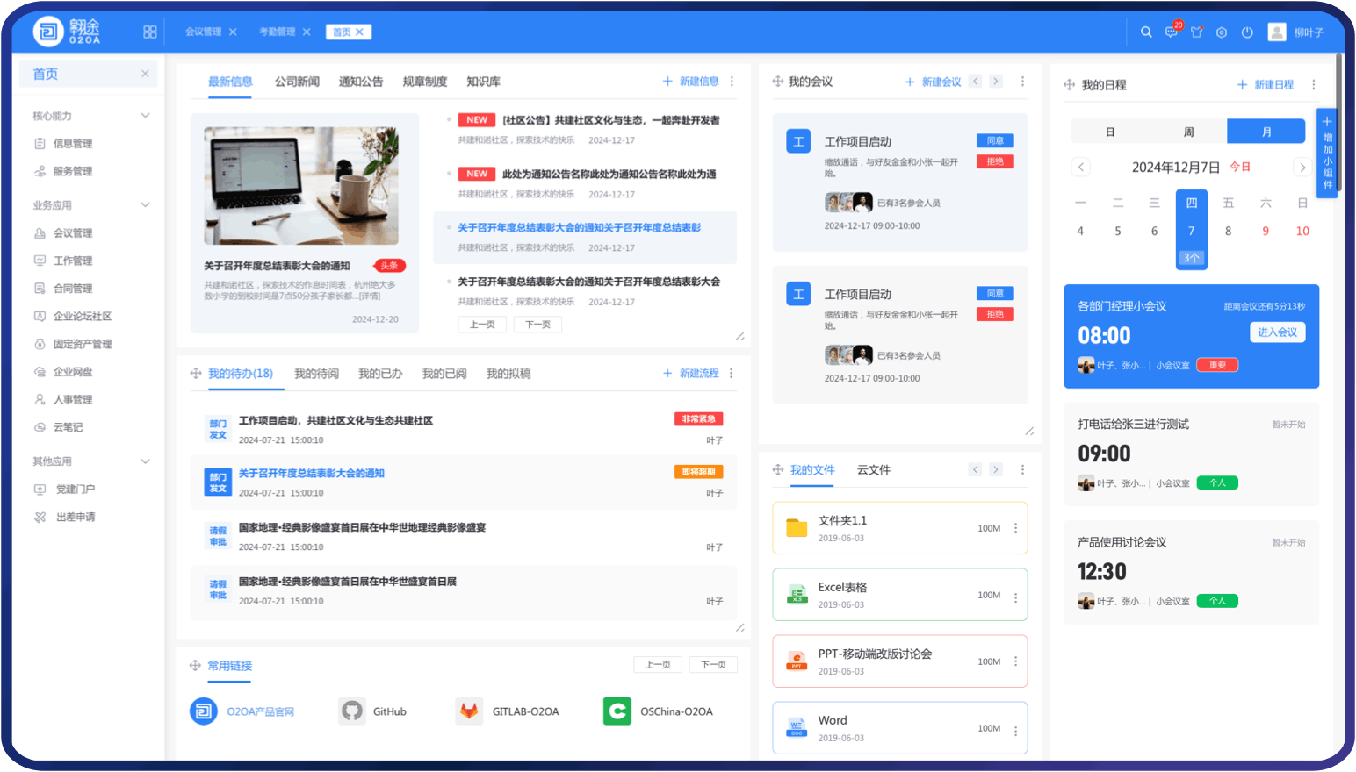The height and width of the screenshot is (772, 1356).
Task: Collapse the 其他应用 sidebar group
Action: tap(145, 461)
